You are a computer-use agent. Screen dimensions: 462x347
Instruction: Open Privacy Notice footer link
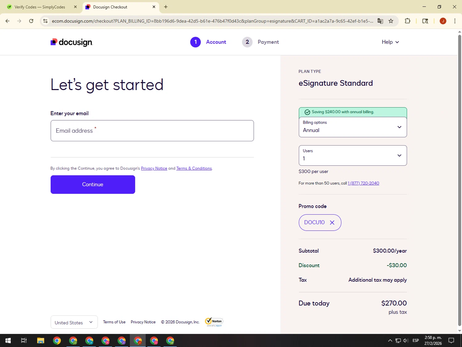(x=143, y=322)
